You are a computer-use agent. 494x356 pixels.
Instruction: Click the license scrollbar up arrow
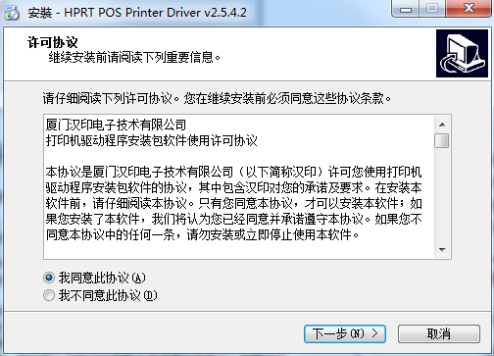[442, 125]
